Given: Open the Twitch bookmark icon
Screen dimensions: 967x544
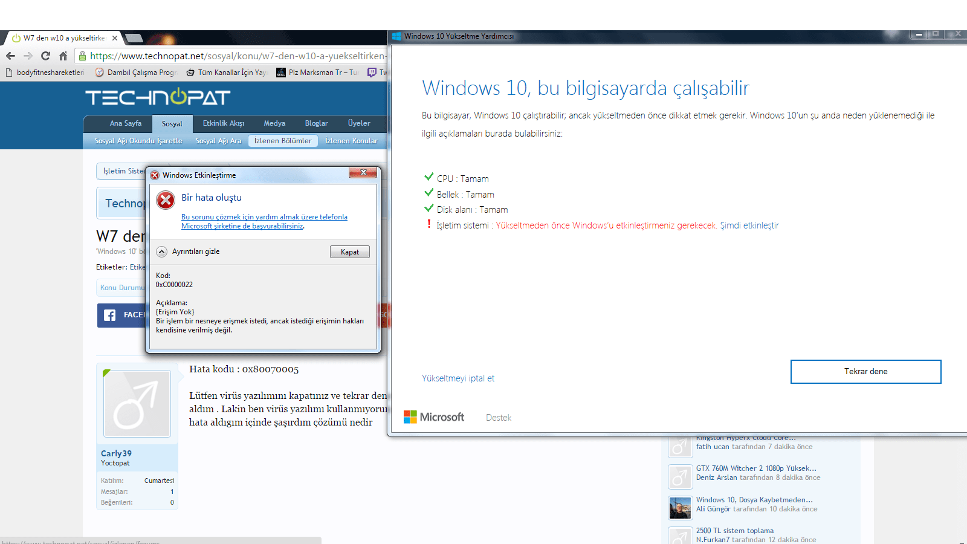Looking at the screenshot, I should (x=372, y=73).
